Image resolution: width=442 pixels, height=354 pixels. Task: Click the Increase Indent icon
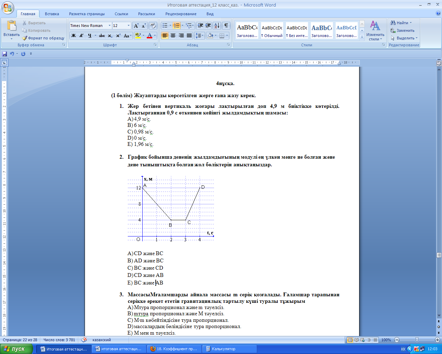point(208,26)
